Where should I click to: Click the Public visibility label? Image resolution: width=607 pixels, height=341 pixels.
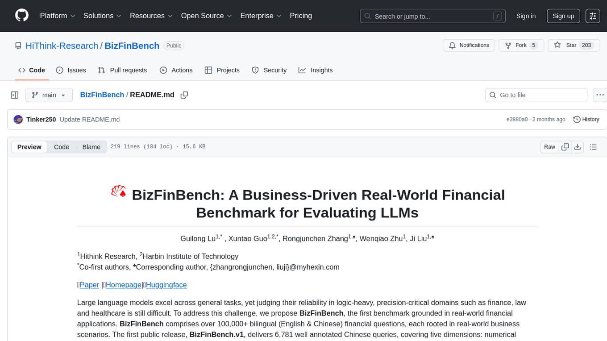(x=174, y=46)
